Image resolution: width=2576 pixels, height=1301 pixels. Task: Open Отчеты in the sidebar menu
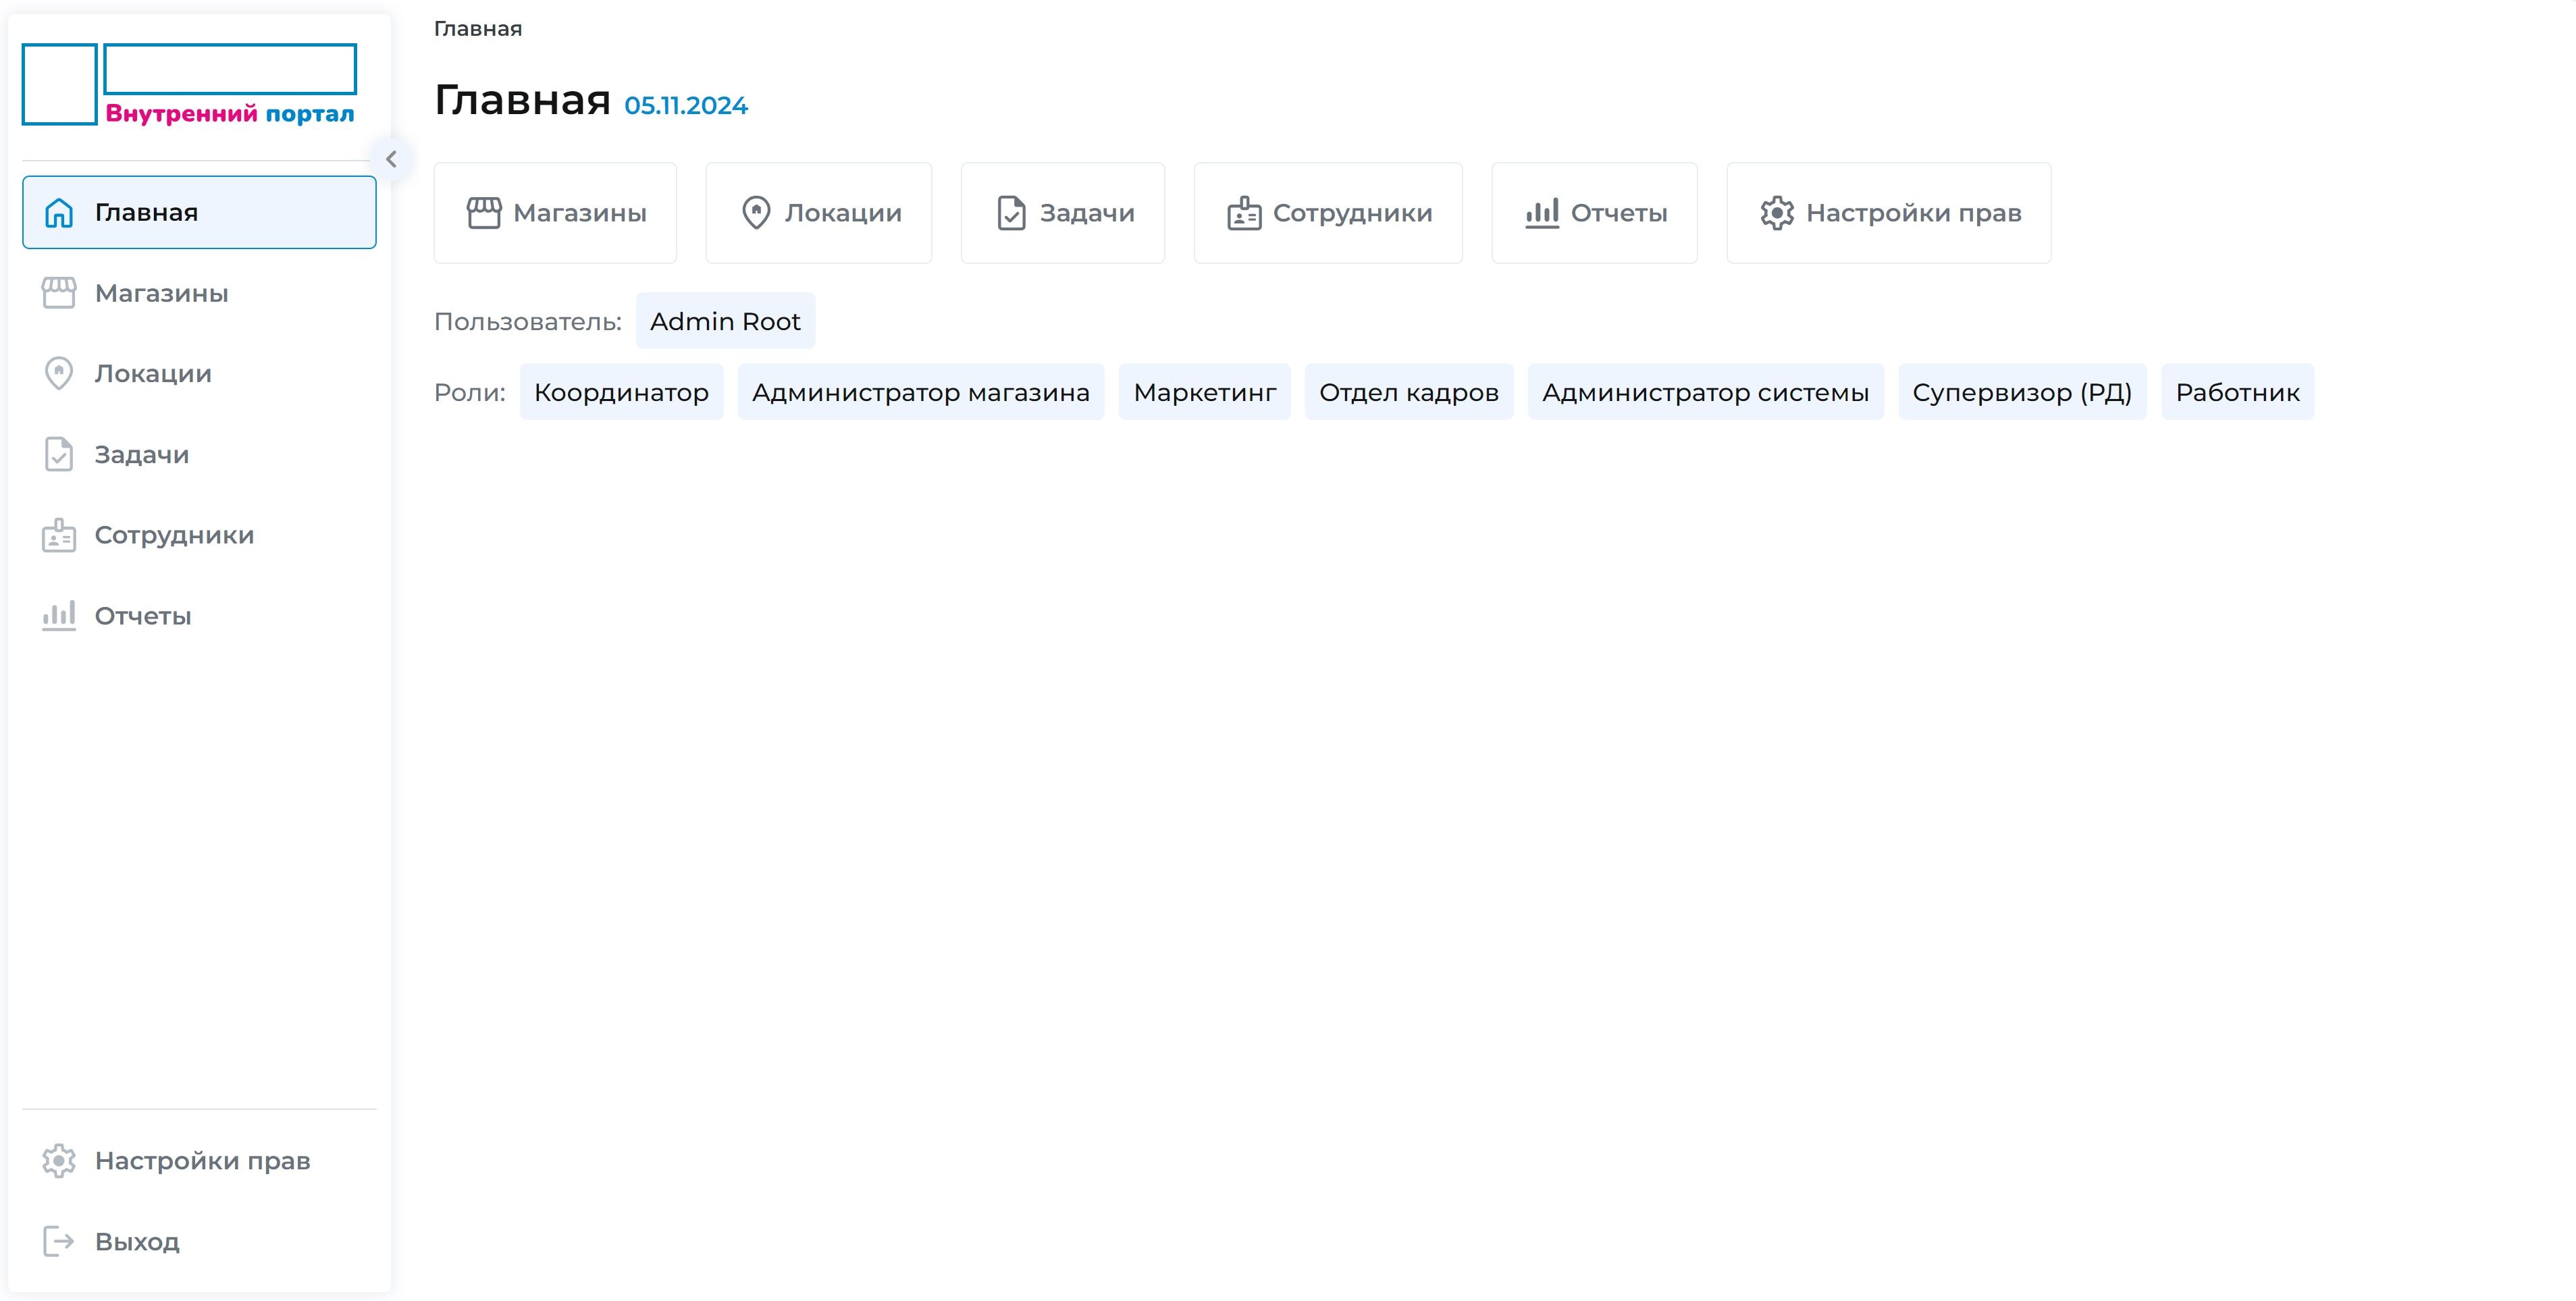pos(199,616)
